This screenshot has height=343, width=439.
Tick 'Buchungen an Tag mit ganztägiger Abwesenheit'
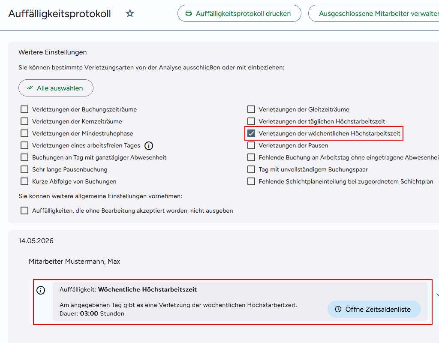24,157
